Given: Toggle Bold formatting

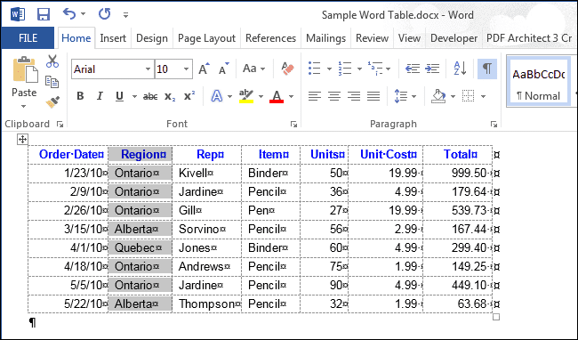Looking at the screenshot, I should [80, 97].
